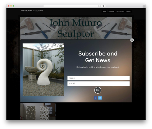Viewport: 152px width, 129px height.
Task: Click the yellow minimize window dot
Action: pos(11,6)
